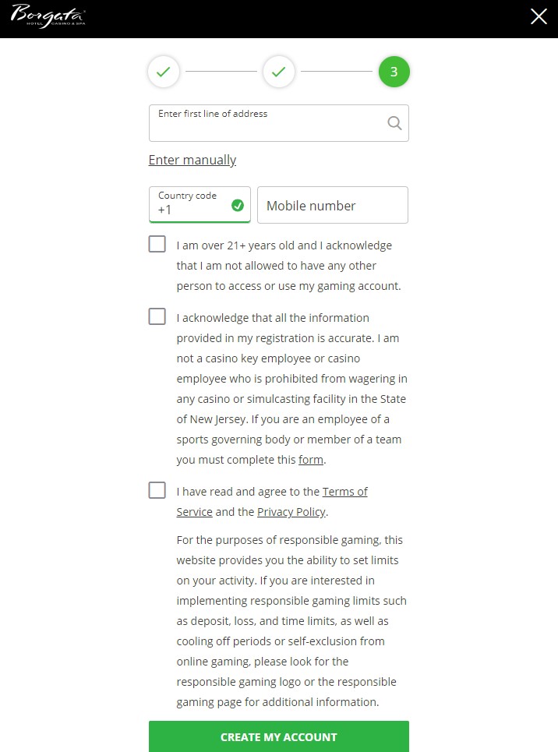Open the sports governing body form link
This screenshot has width=558, height=752.
coord(310,460)
